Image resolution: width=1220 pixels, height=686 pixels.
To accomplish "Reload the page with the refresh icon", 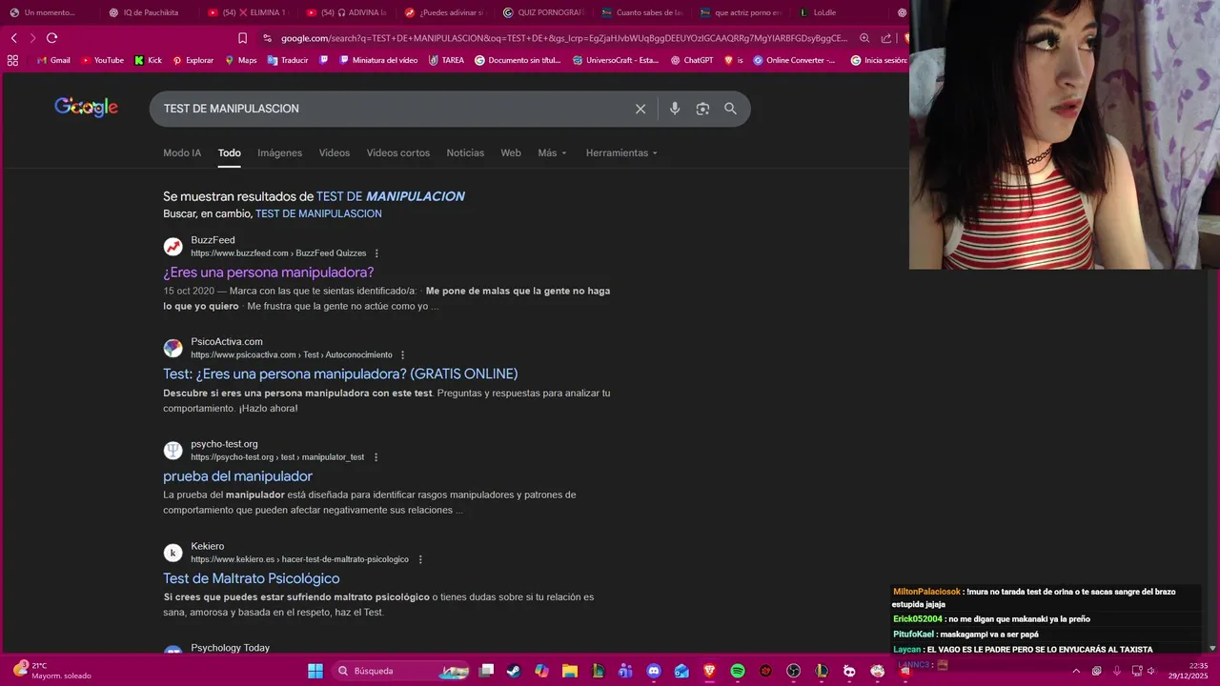I will click(51, 38).
